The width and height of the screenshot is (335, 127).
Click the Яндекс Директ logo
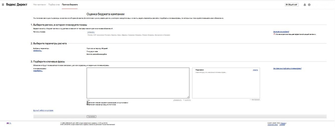16,5
